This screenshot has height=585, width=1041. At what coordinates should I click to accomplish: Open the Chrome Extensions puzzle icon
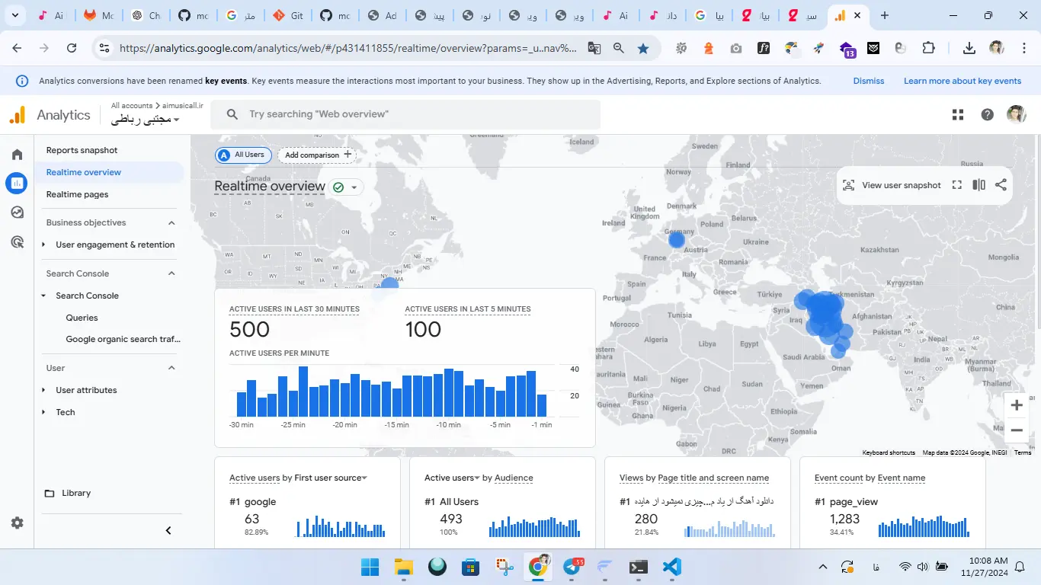(928, 48)
